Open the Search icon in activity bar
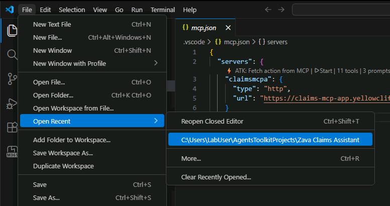 click(12, 54)
